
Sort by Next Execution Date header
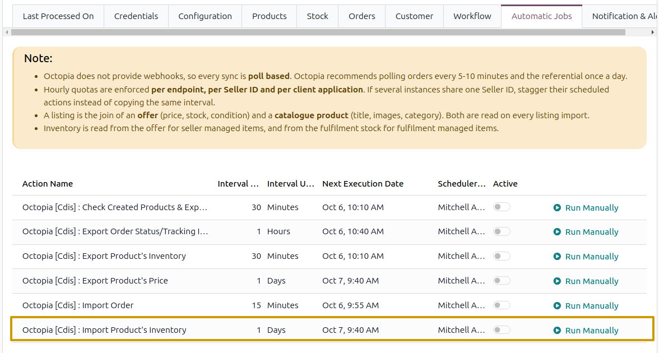point(363,184)
